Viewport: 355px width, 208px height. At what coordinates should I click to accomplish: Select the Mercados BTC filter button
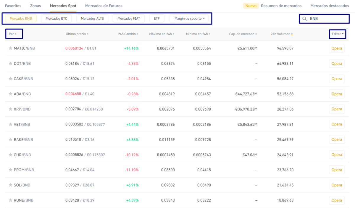[56, 19]
